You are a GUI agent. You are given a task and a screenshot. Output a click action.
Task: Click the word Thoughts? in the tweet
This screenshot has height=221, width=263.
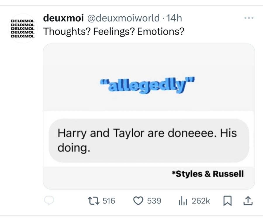tap(67, 32)
